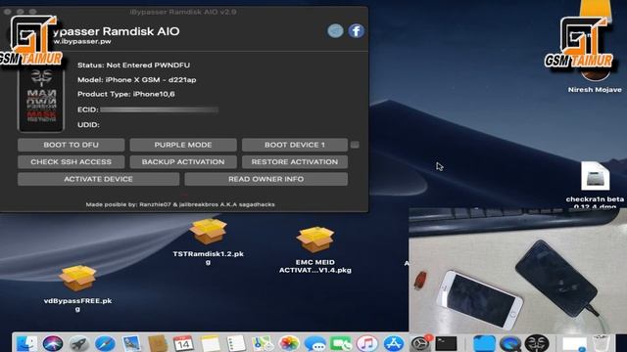Open Reminders list icon in Dock
Image resolution: width=627 pixels, height=352 pixels.
click(x=236, y=343)
